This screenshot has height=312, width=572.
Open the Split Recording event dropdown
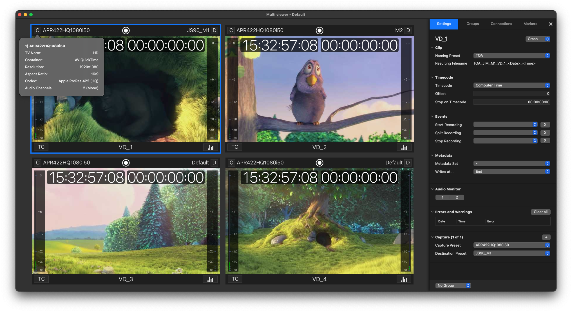point(505,133)
